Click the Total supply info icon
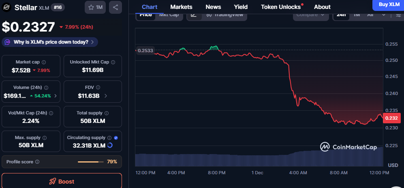The width and height of the screenshot is (404, 188). [107, 113]
